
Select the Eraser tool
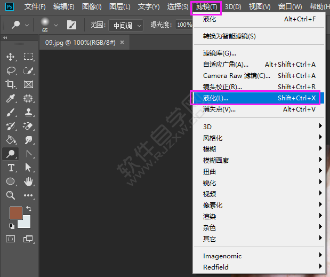click(x=28, y=126)
